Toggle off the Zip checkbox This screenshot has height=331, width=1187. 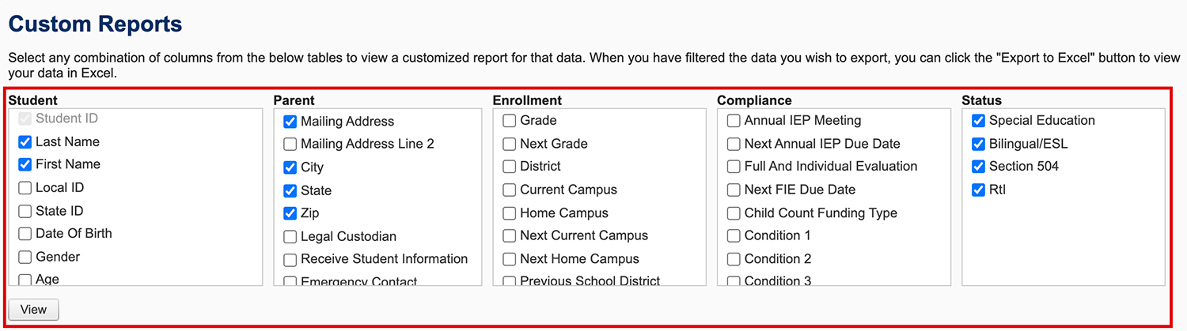point(290,213)
